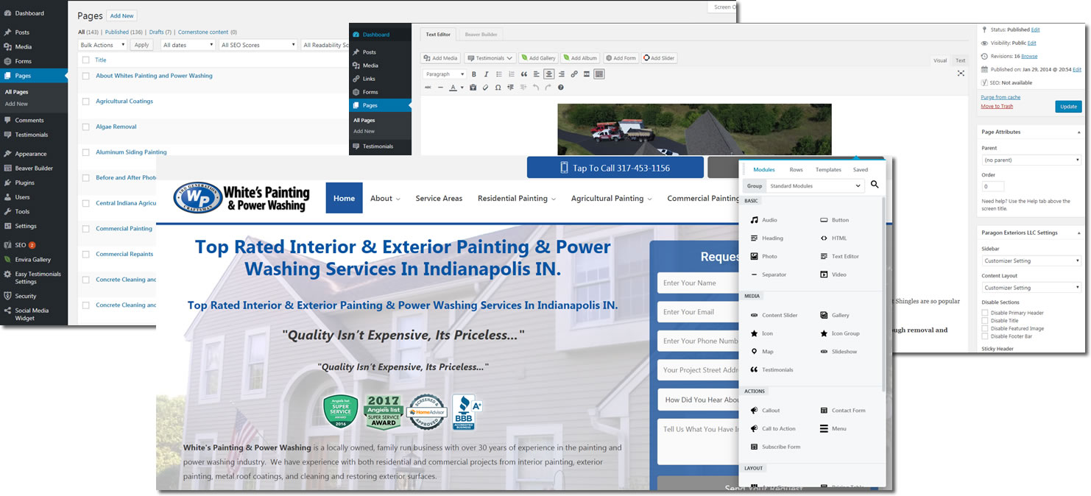Click Apply button next to Bulk Actions

pyautogui.click(x=141, y=45)
